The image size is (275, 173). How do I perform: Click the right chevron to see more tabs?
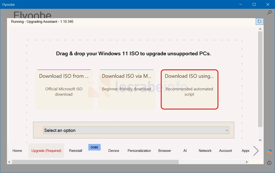(x=256, y=151)
